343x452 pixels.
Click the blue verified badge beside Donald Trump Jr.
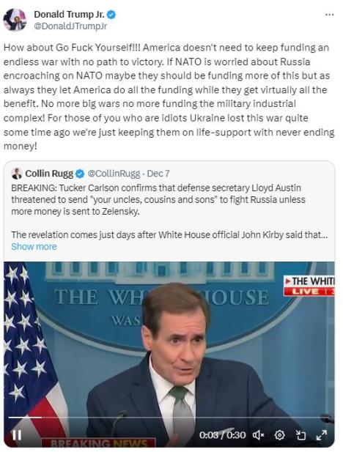pos(111,15)
